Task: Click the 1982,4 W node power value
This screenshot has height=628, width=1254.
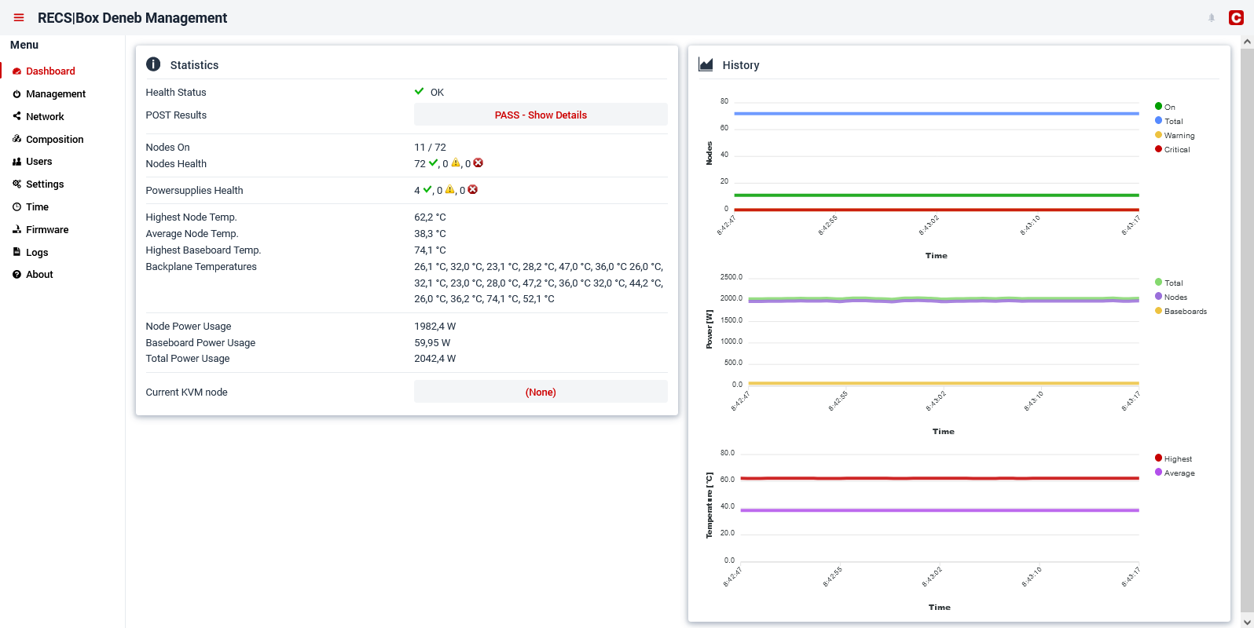Action: (434, 327)
